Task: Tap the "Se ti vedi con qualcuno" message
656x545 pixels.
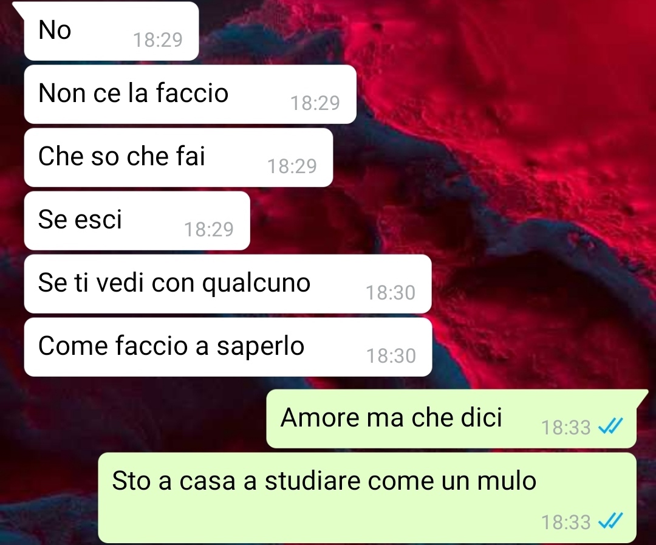Action: (x=228, y=284)
